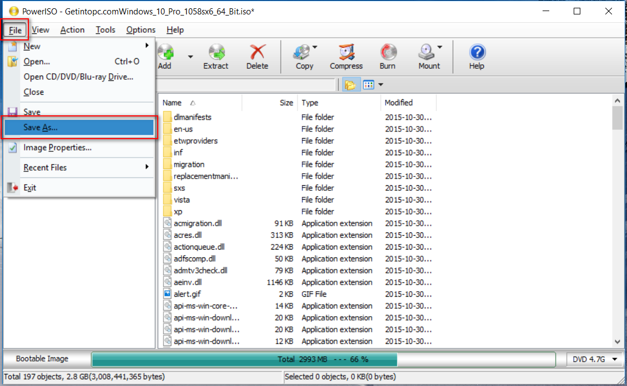Click the scrollbar down arrow
Viewport: 627px width, 386px height.
pos(618,342)
